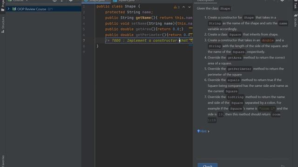Click the getName method name on line 3
The height and width of the screenshot is (167, 298).
(143, 18)
